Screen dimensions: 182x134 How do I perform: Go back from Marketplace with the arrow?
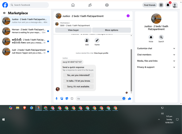[4, 13]
